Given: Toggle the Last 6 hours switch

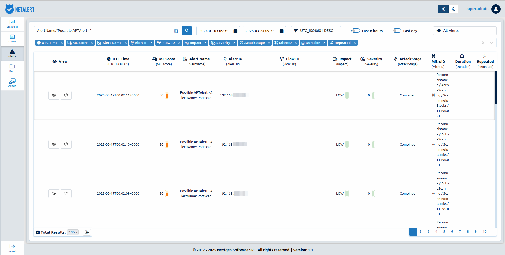Looking at the screenshot, I should [355, 31].
